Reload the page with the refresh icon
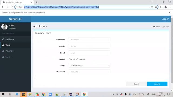 tap(12, 7)
